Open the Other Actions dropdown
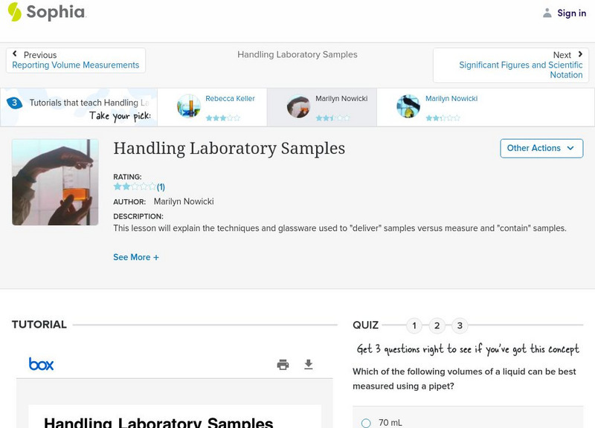Image resolution: width=595 pixels, height=428 pixels. (541, 148)
